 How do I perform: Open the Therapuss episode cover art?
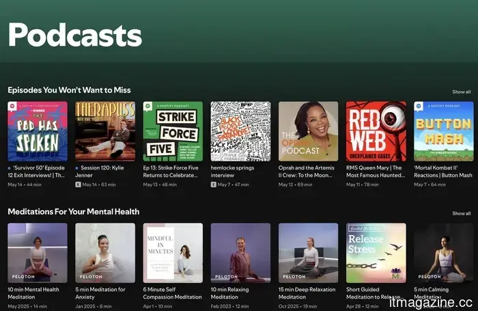coord(105,131)
